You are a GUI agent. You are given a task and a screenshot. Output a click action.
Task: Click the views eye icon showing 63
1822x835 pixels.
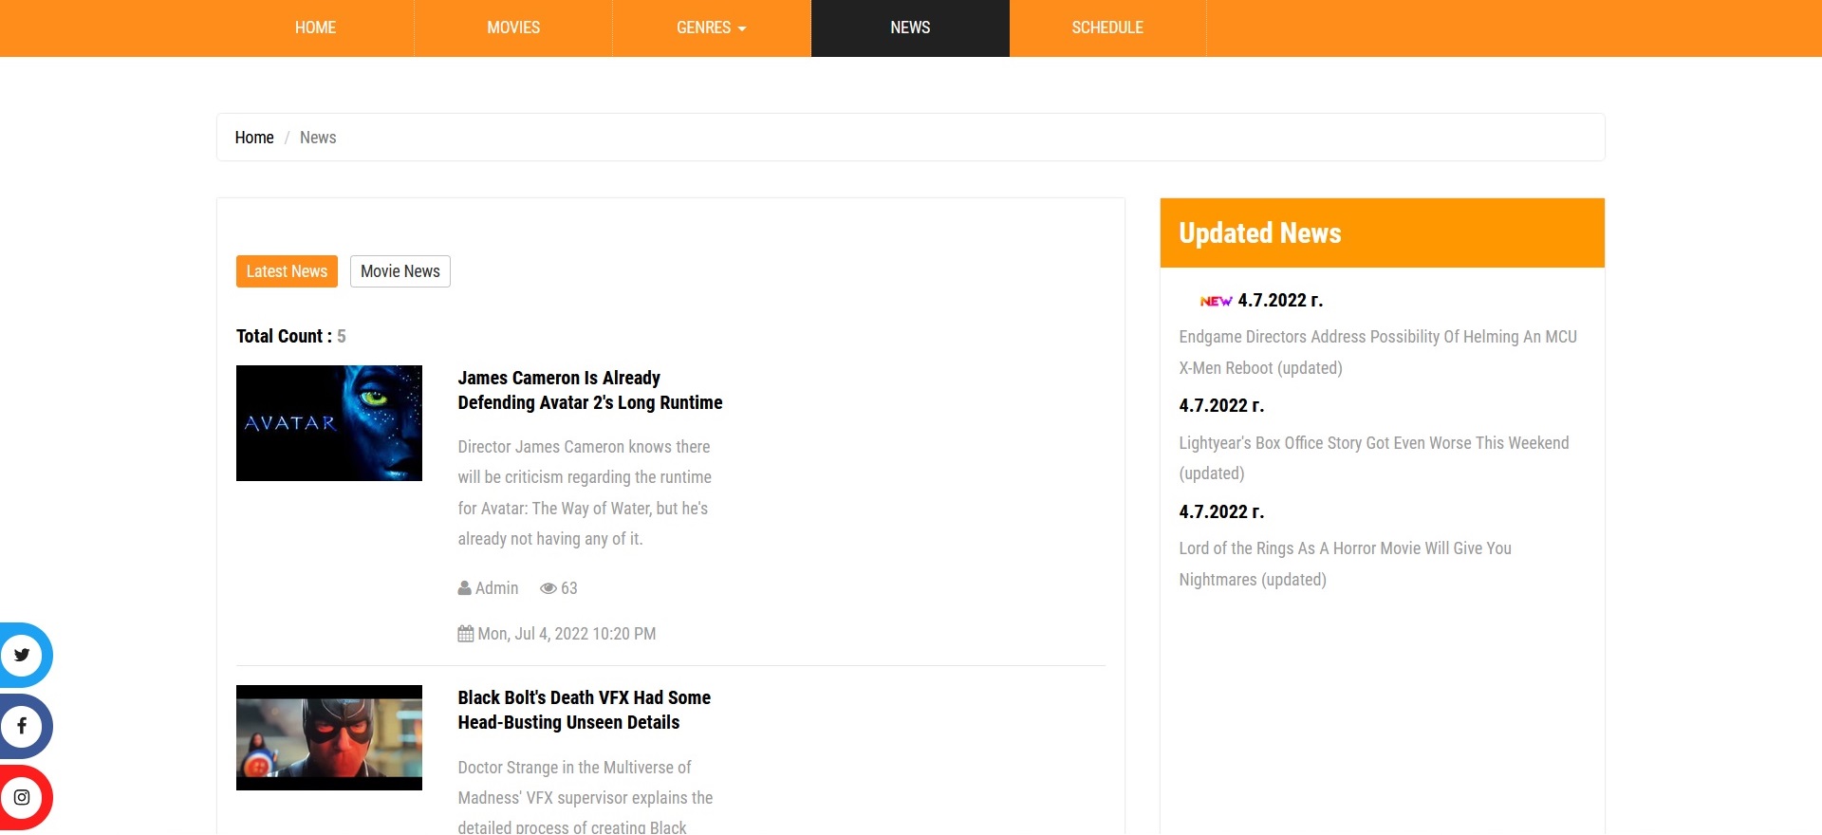[548, 588]
